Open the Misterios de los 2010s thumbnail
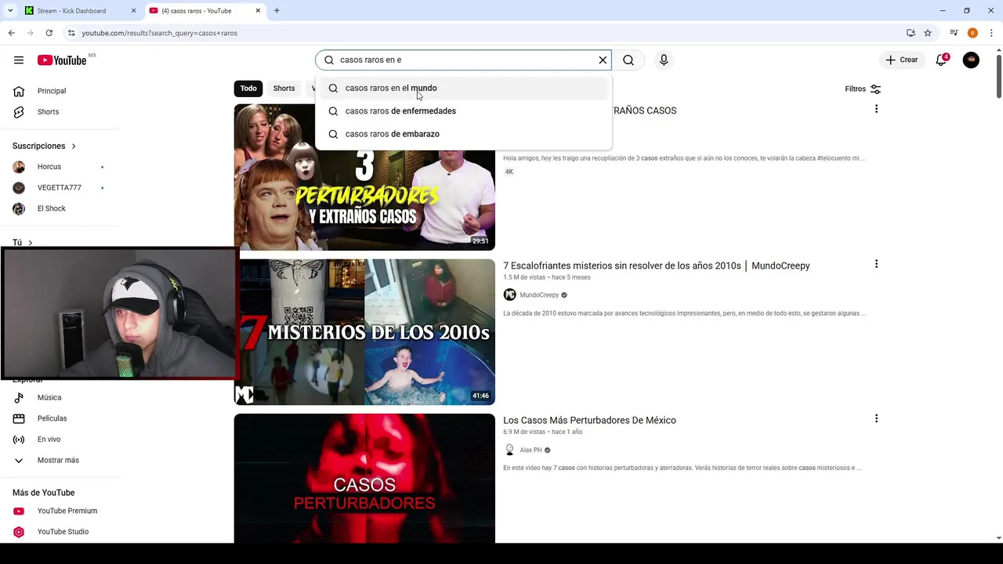 (x=364, y=332)
